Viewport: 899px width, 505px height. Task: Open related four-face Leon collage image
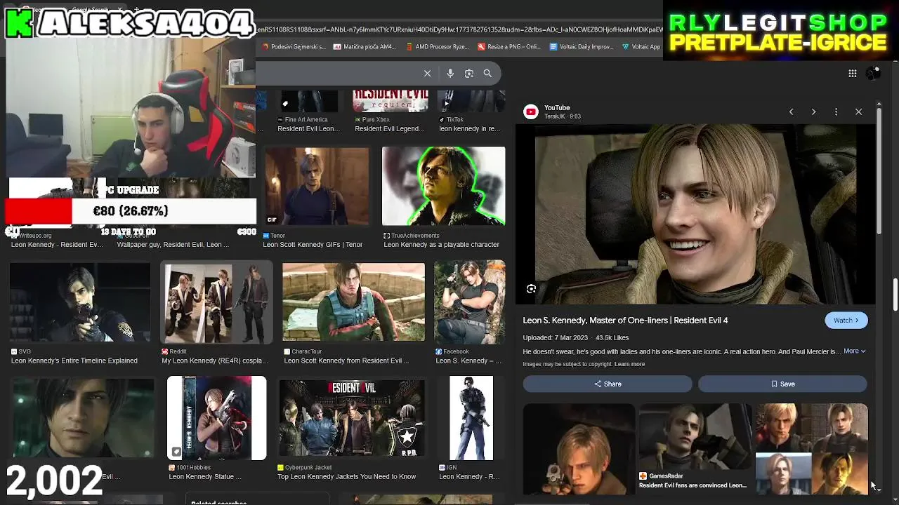click(811, 449)
